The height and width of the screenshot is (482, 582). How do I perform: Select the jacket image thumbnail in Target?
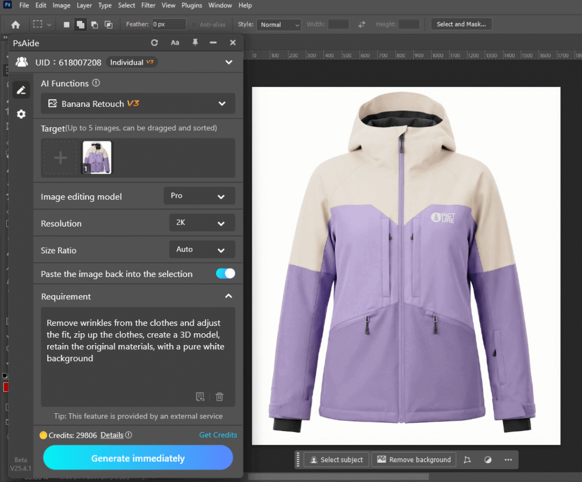pos(97,157)
